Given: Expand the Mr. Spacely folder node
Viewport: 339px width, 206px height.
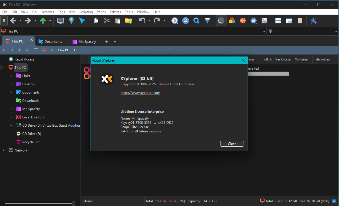Looking at the screenshot, I should click(11, 109).
